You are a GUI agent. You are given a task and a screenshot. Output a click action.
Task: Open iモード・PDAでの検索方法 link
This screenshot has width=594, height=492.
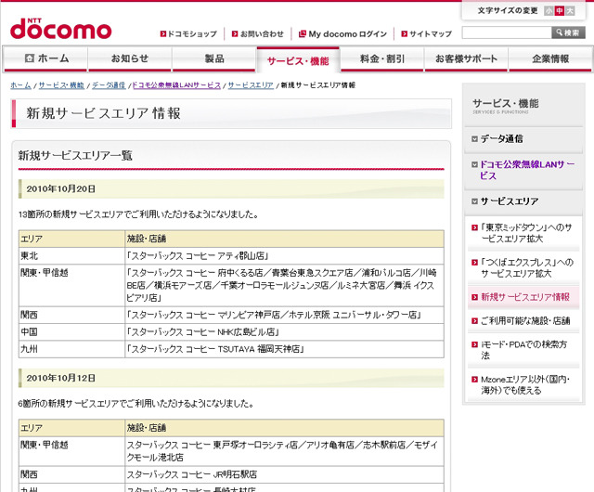point(523,350)
